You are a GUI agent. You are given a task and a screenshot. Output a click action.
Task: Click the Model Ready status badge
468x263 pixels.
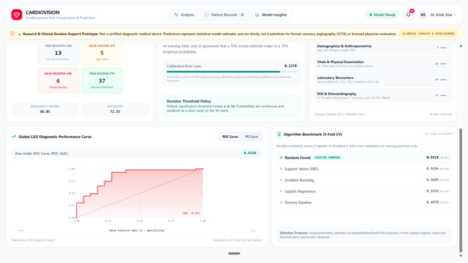(382, 15)
